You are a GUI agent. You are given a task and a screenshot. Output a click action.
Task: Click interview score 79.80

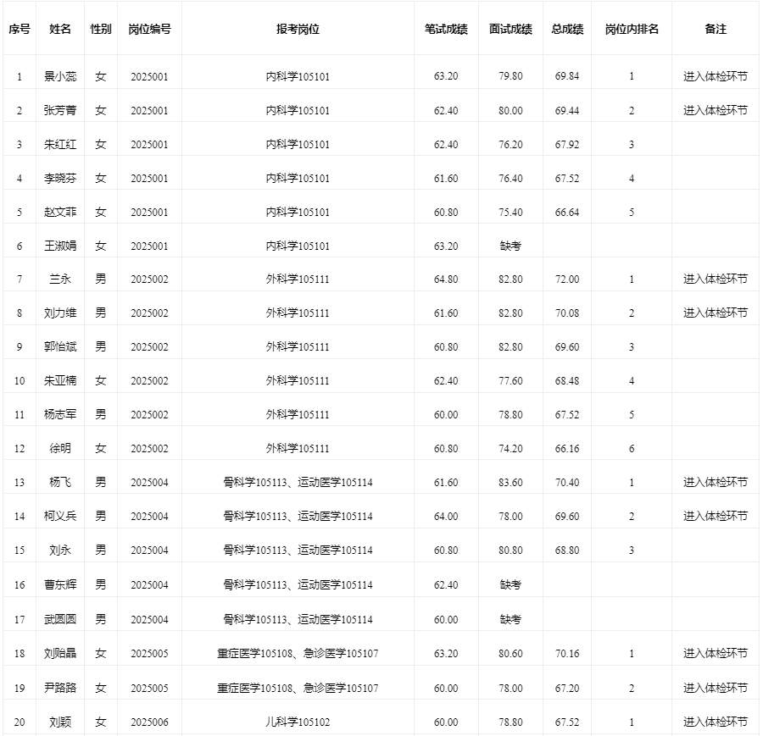(x=510, y=76)
